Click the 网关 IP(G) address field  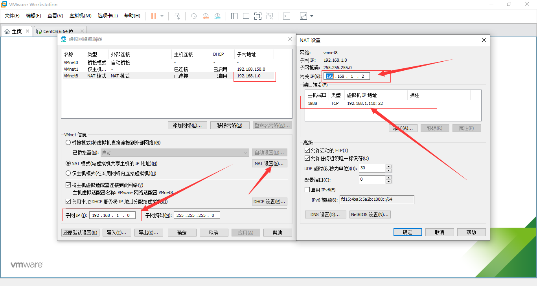tap(347, 76)
